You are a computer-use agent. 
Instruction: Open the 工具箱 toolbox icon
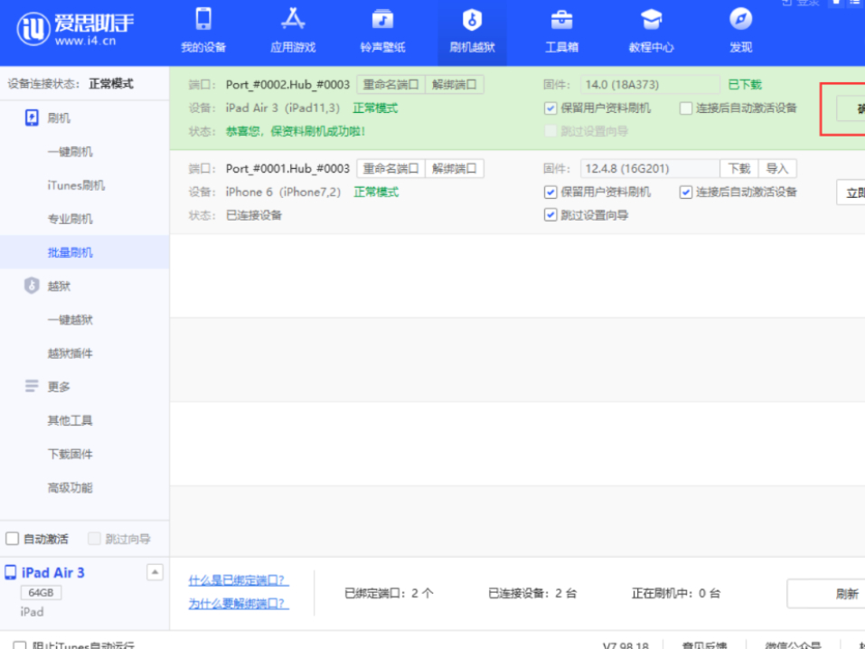point(561,19)
